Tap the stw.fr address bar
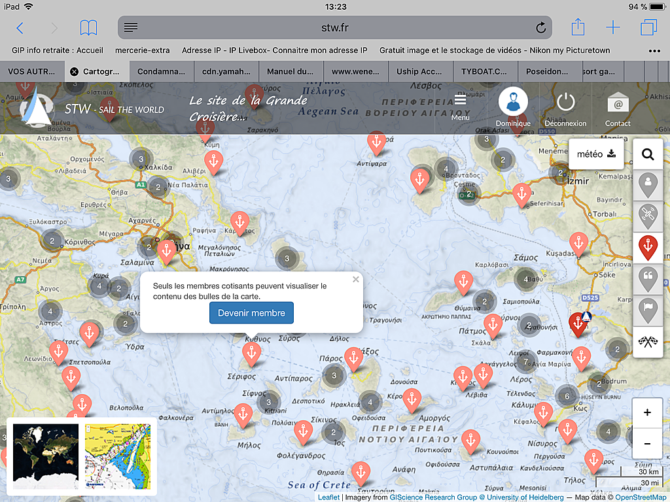 click(x=334, y=27)
